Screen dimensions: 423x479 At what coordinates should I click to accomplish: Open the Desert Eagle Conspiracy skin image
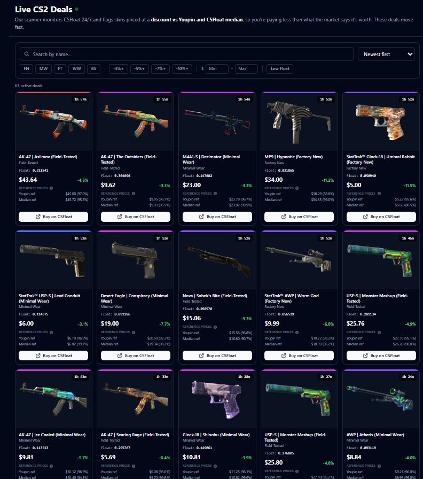coord(136,260)
